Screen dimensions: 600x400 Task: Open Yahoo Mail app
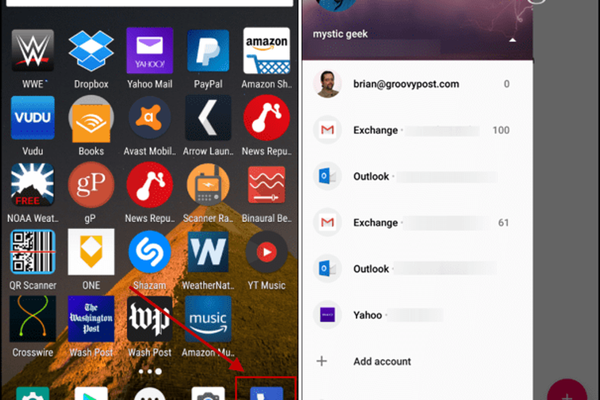pos(149,50)
